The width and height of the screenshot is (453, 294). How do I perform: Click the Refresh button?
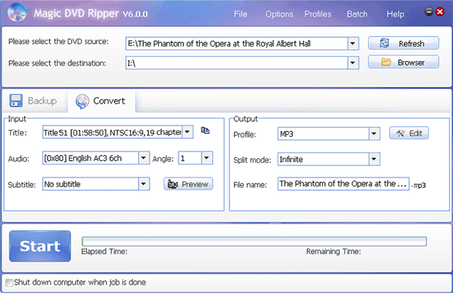(403, 43)
